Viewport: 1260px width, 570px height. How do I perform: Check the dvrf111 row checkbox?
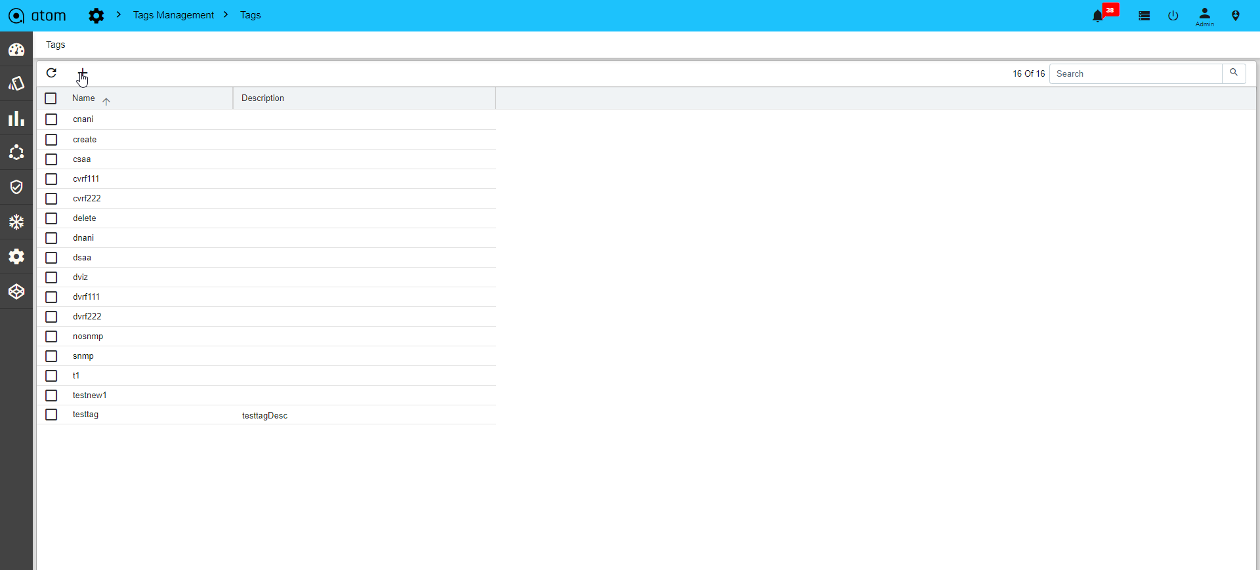click(51, 297)
